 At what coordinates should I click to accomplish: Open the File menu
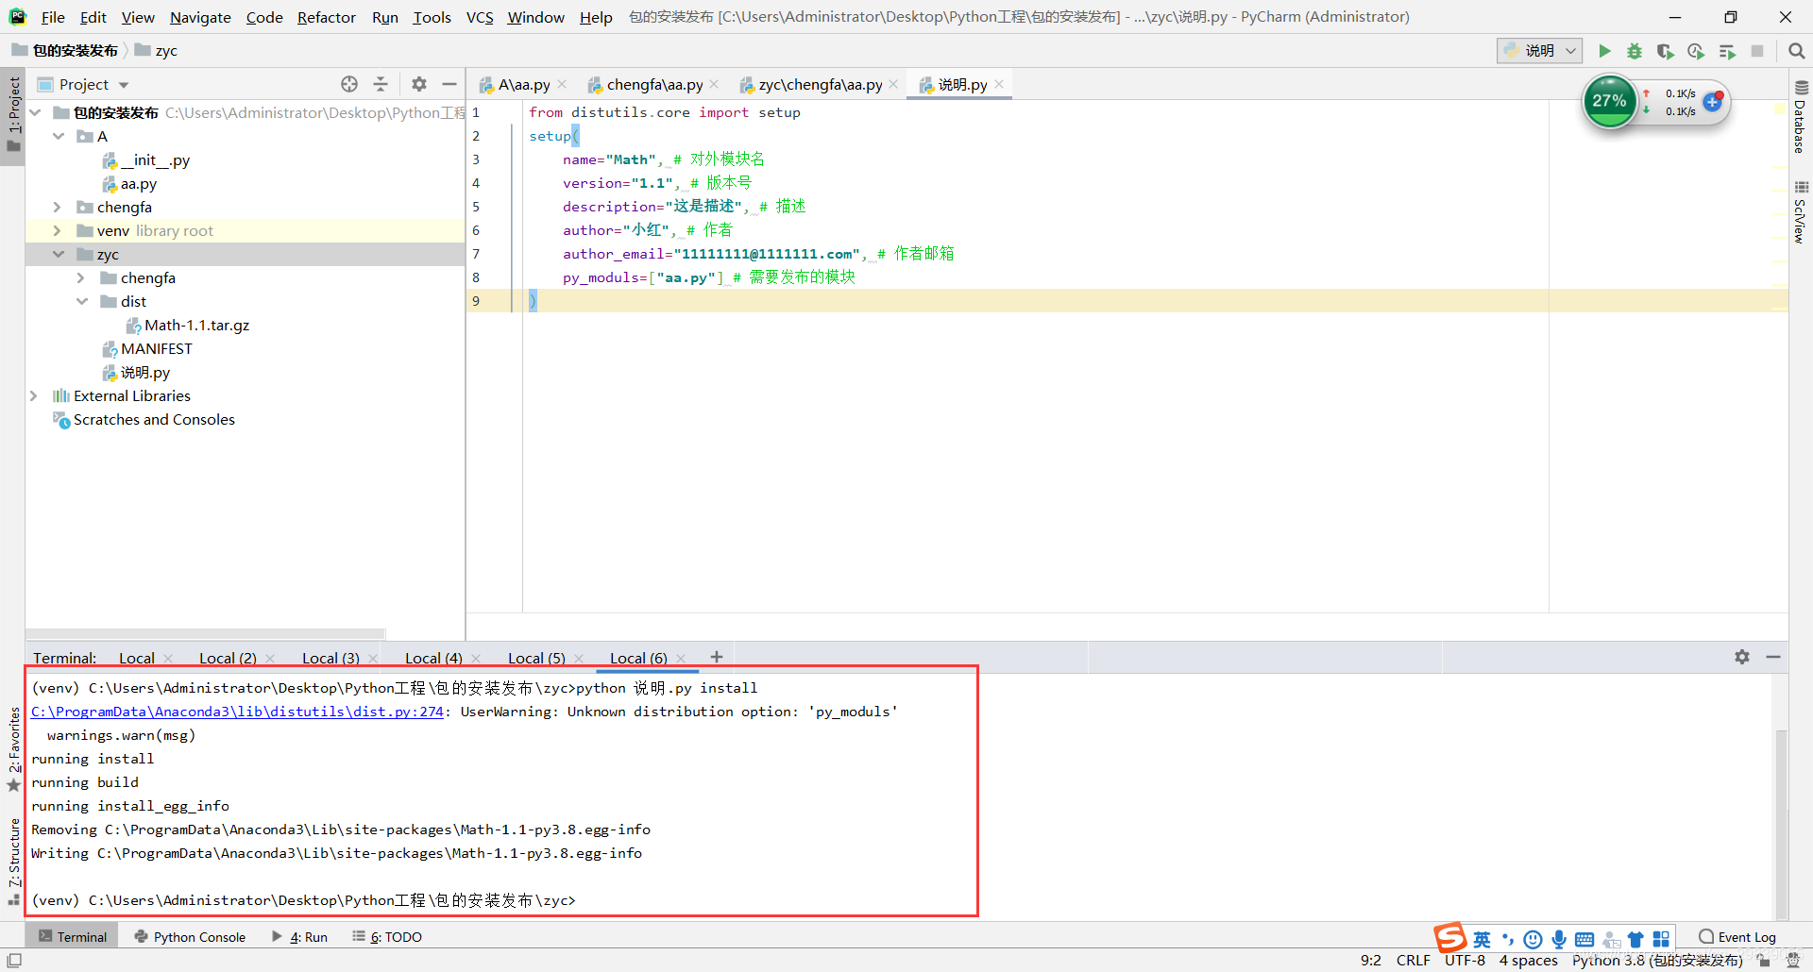click(x=53, y=17)
